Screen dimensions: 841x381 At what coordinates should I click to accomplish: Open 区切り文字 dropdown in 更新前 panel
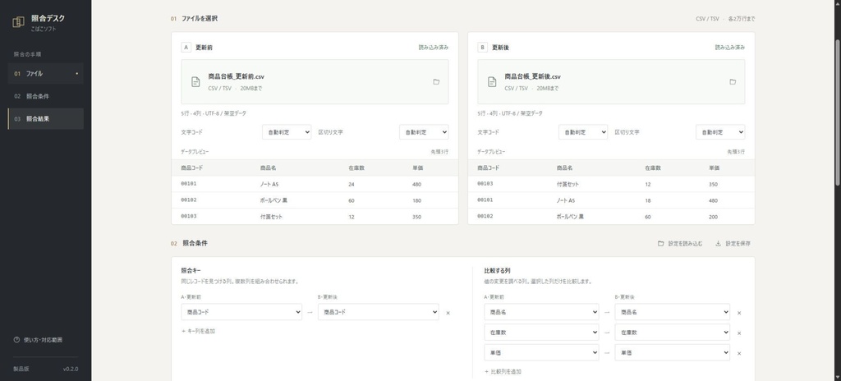click(424, 132)
